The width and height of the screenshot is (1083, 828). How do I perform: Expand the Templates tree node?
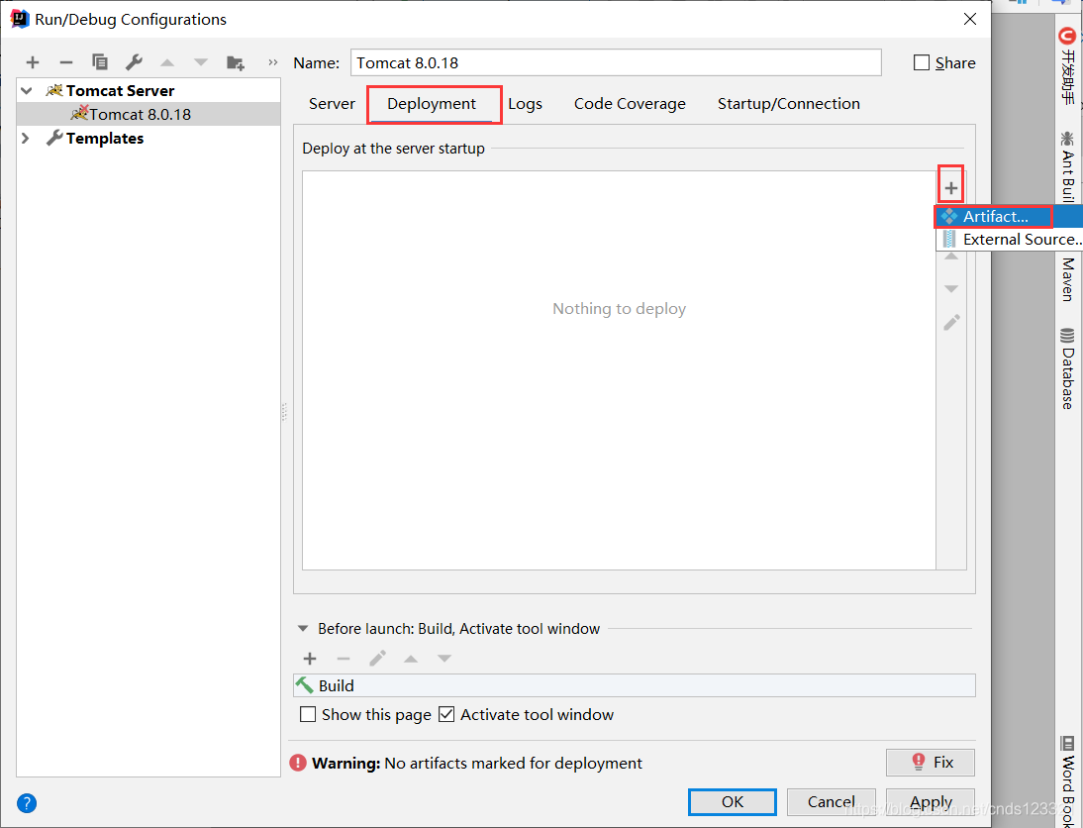pos(26,139)
